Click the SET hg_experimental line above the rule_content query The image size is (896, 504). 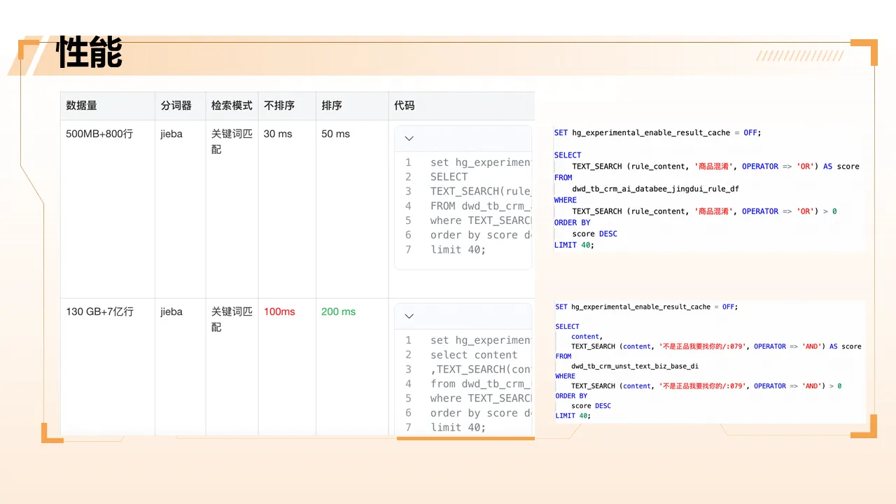pos(657,133)
